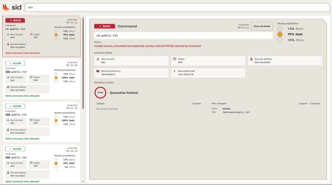Click the Done quarantine circle indicator
The width and height of the screenshot is (332, 185).
101,92
